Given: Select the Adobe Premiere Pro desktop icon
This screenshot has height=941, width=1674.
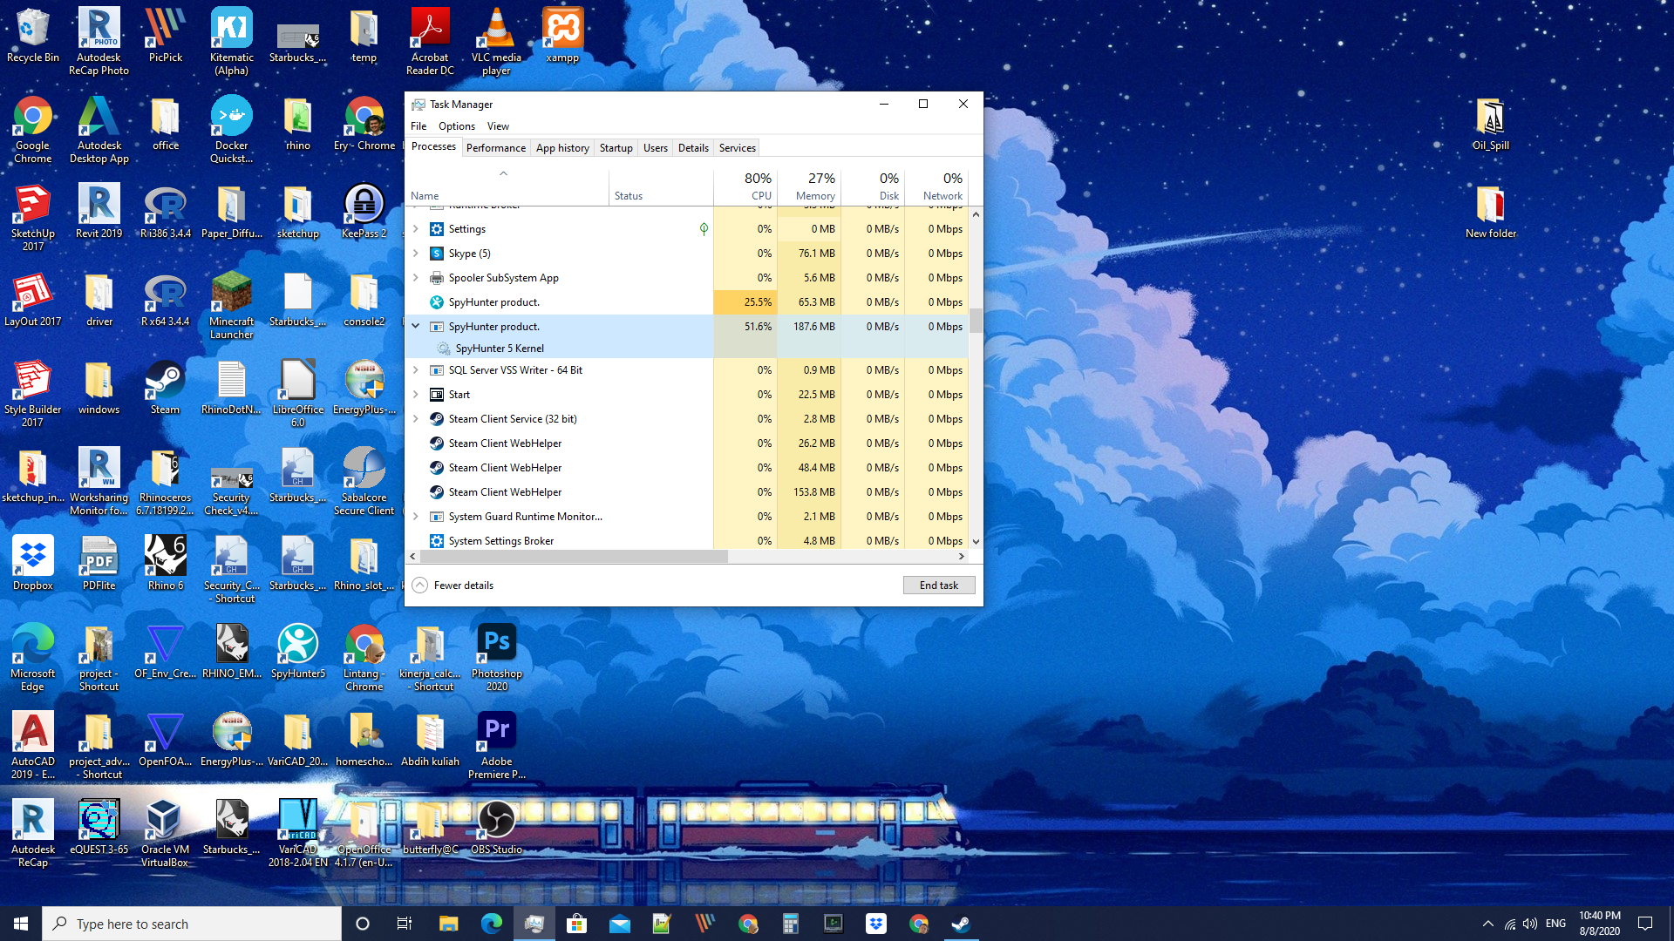Looking at the screenshot, I should [x=497, y=745].
